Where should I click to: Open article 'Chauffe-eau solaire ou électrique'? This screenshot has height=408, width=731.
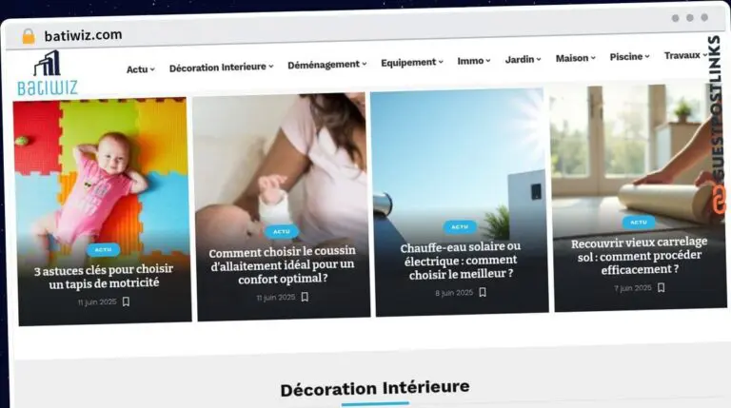click(461, 261)
